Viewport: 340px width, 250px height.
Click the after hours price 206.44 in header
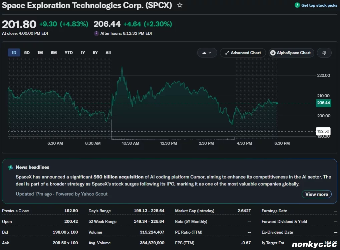point(107,24)
